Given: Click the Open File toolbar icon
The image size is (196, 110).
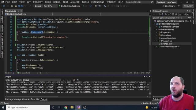Looking at the screenshot, I should point(16,6).
